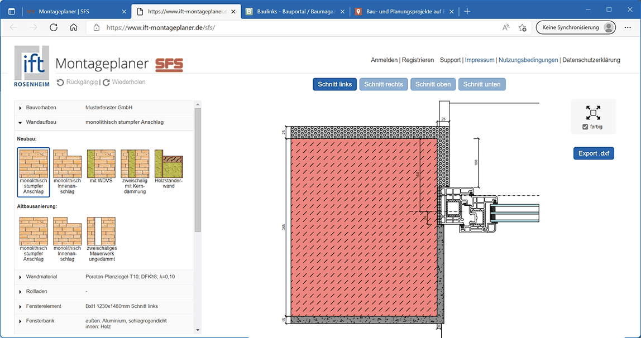Screen dimensions: 641x338
Task: Add page to favorites star icon
Action: (x=523, y=28)
